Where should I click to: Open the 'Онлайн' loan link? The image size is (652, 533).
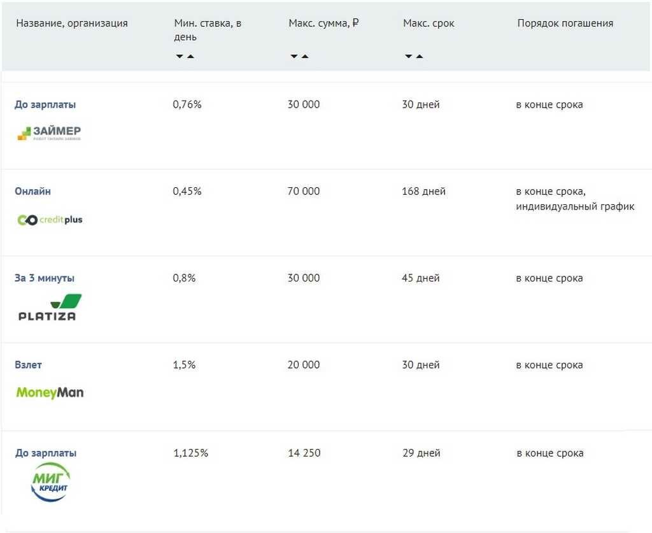click(x=33, y=191)
